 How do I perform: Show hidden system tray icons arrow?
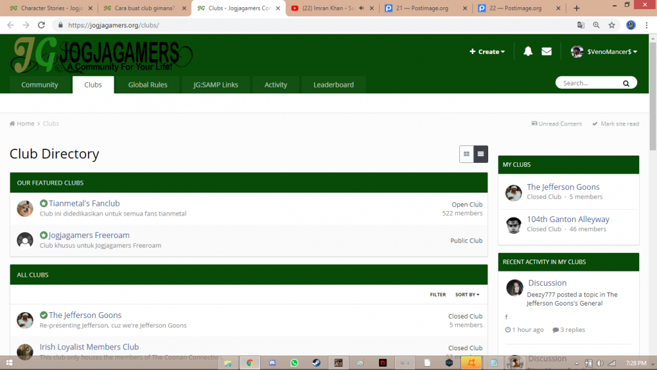(x=577, y=363)
